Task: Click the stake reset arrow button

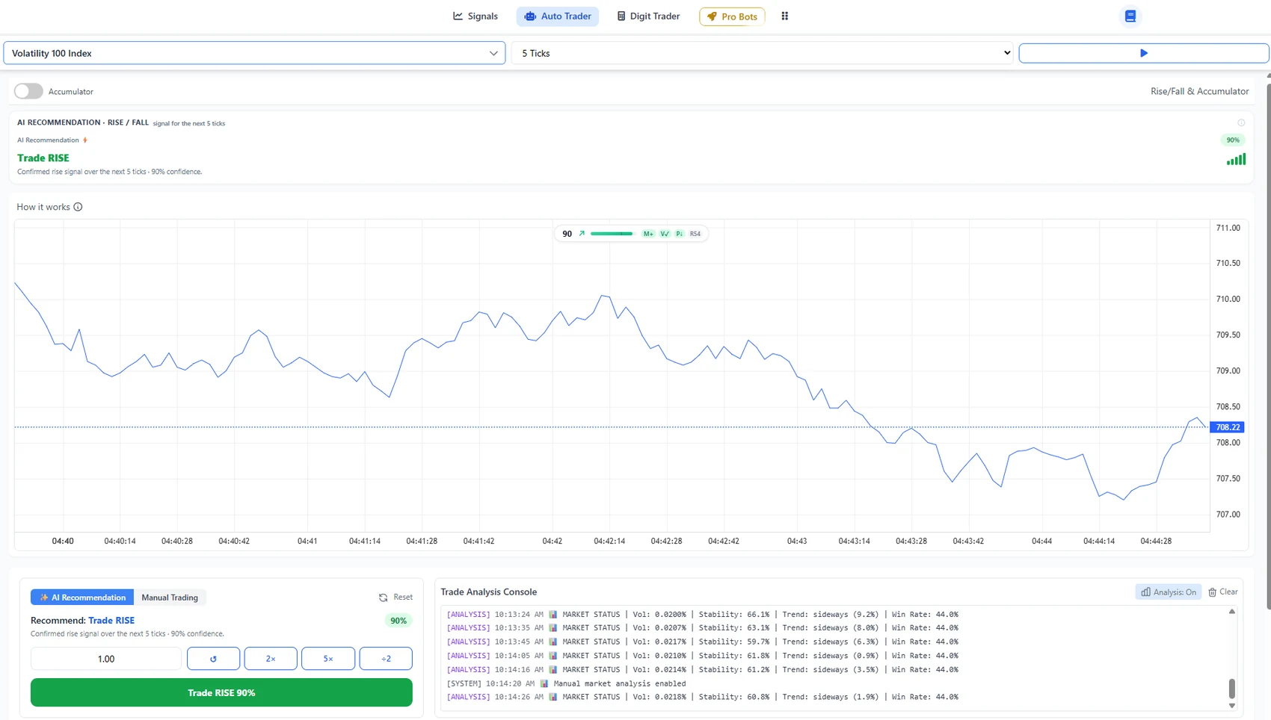Action: pos(213,659)
